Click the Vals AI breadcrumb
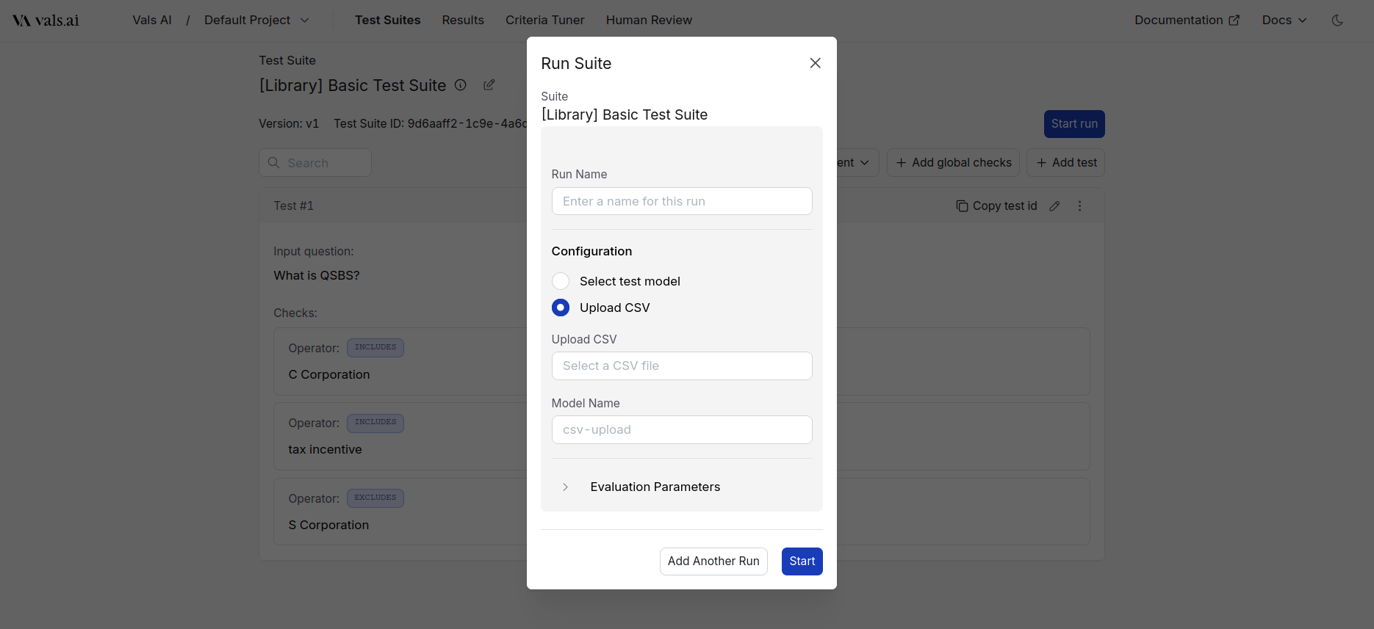This screenshot has height=629, width=1374. pos(152,21)
